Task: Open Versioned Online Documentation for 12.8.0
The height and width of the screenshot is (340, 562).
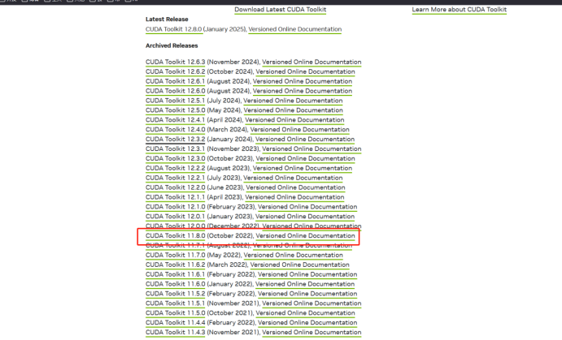Action: (x=295, y=29)
